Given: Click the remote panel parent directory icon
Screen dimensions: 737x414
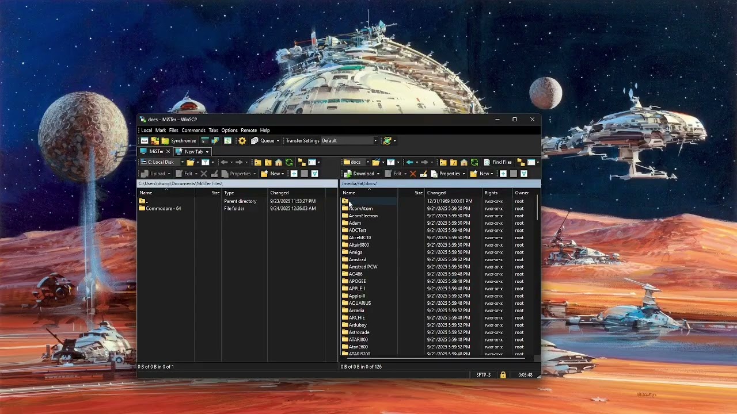Looking at the screenshot, I should click(443, 162).
